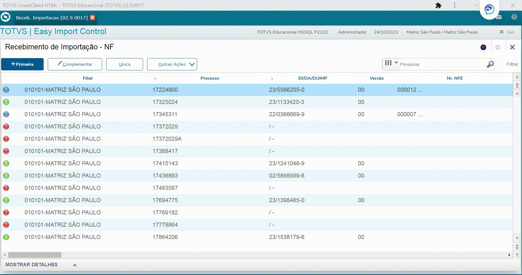Click the Complementar button
522x275 pixels.
tap(75, 64)
